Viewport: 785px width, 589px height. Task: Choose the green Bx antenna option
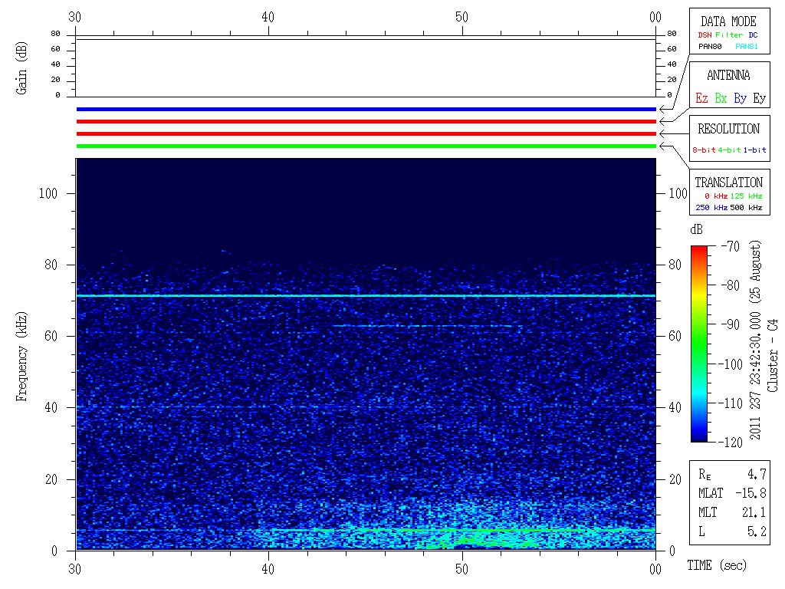721,99
